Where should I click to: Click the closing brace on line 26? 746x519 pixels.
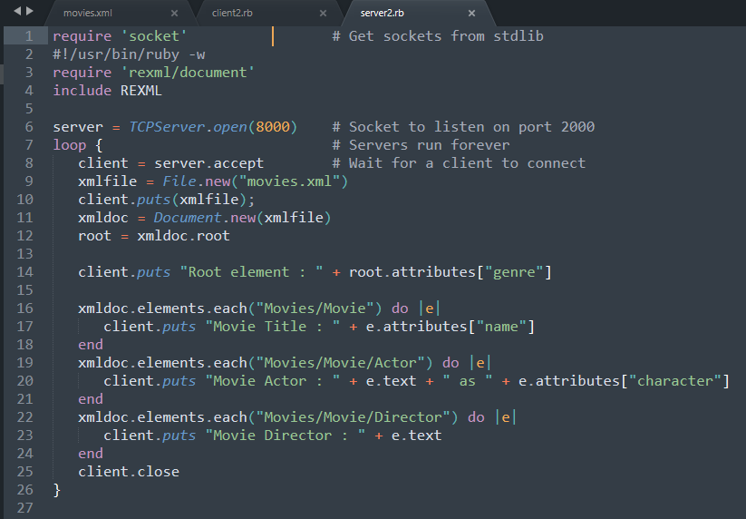(56, 489)
